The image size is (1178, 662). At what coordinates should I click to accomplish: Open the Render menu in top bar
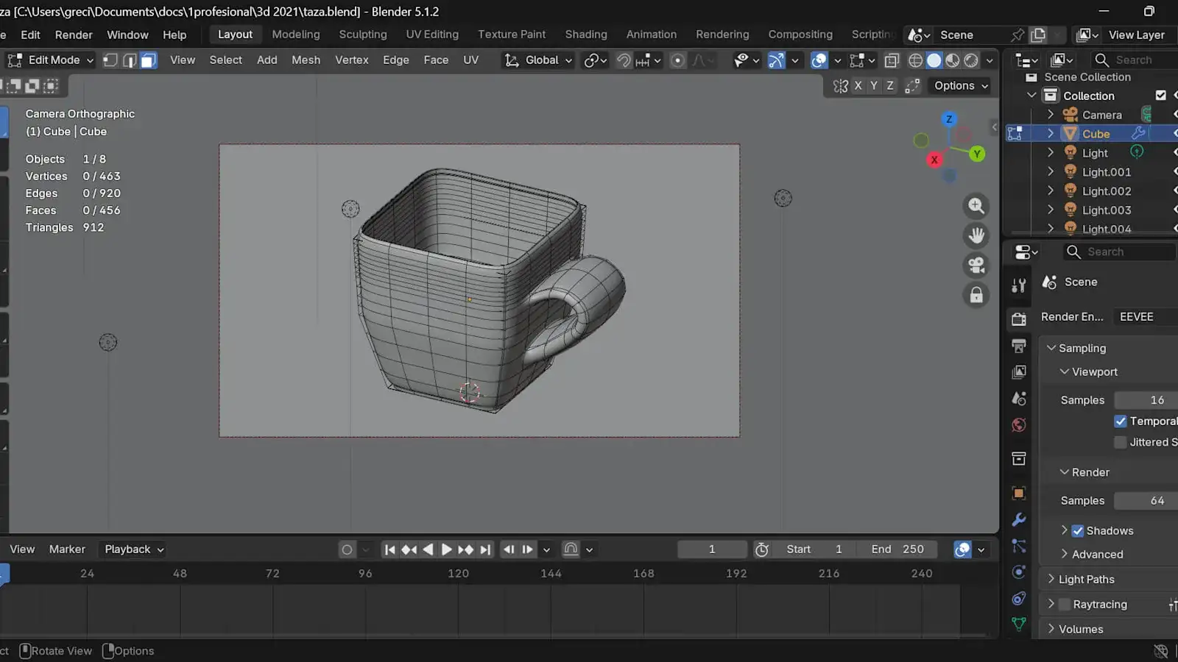point(74,35)
